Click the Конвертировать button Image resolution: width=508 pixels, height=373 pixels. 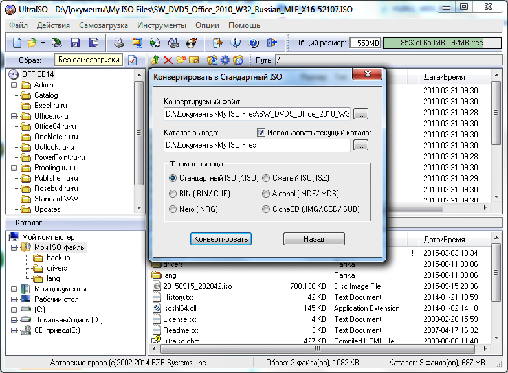(221, 239)
